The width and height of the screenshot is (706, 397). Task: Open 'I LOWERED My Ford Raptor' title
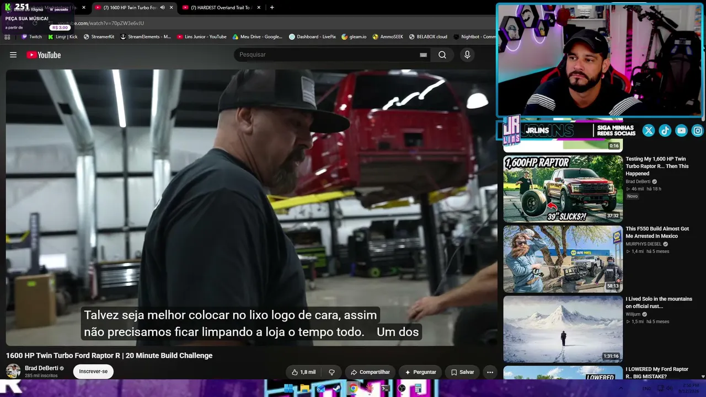tap(657, 373)
